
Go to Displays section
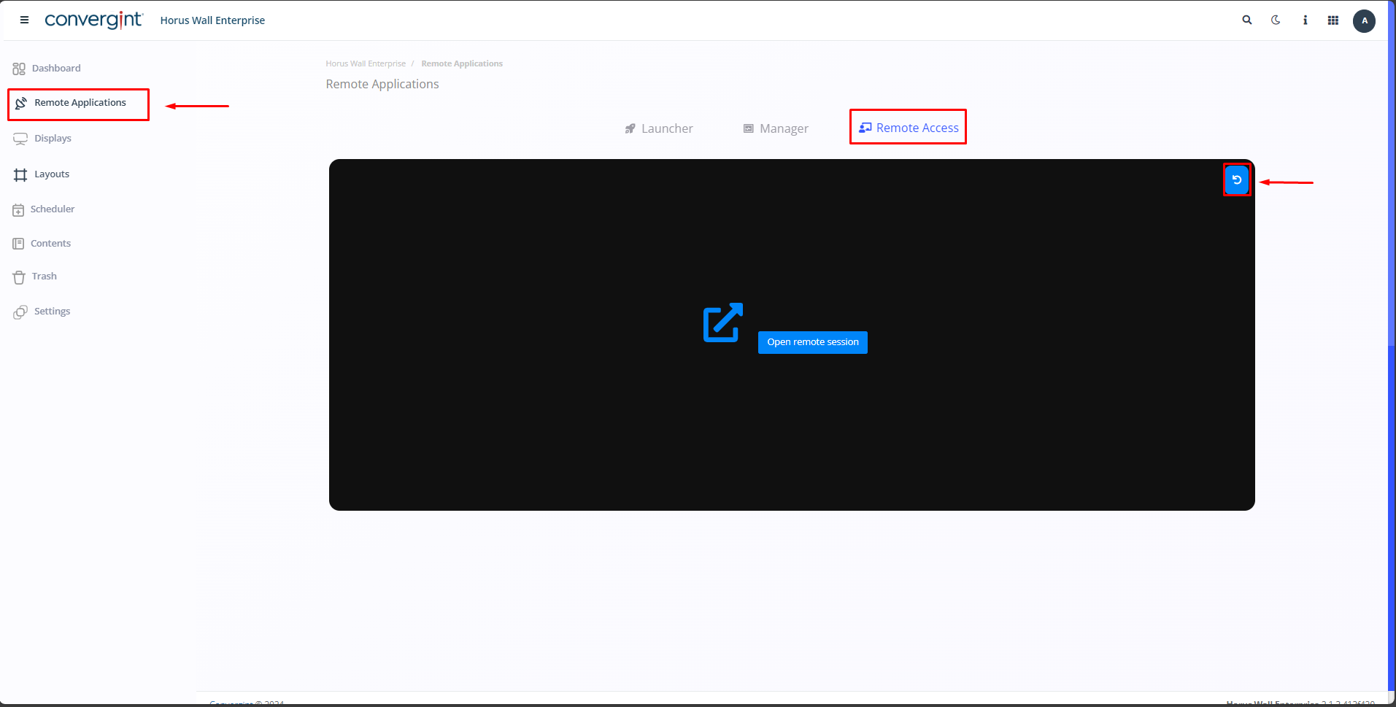point(53,139)
